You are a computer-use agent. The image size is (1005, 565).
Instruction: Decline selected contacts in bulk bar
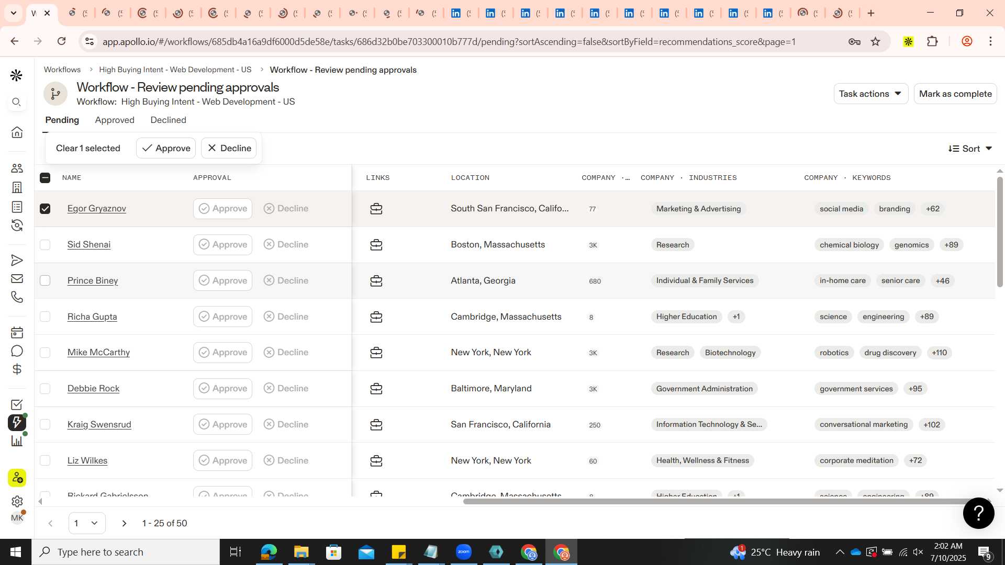tap(229, 148)
